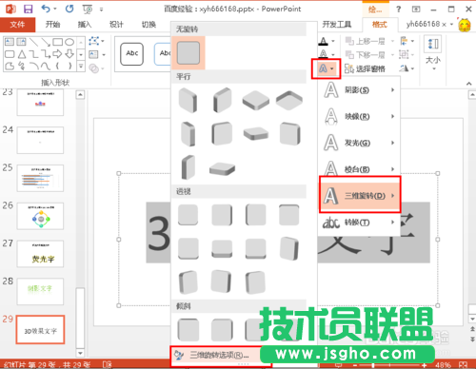Choose the down arrow shape
Image resolution: width=476 pixels, height=369 pixels.
pyautogui.click(x=69, y=54)
